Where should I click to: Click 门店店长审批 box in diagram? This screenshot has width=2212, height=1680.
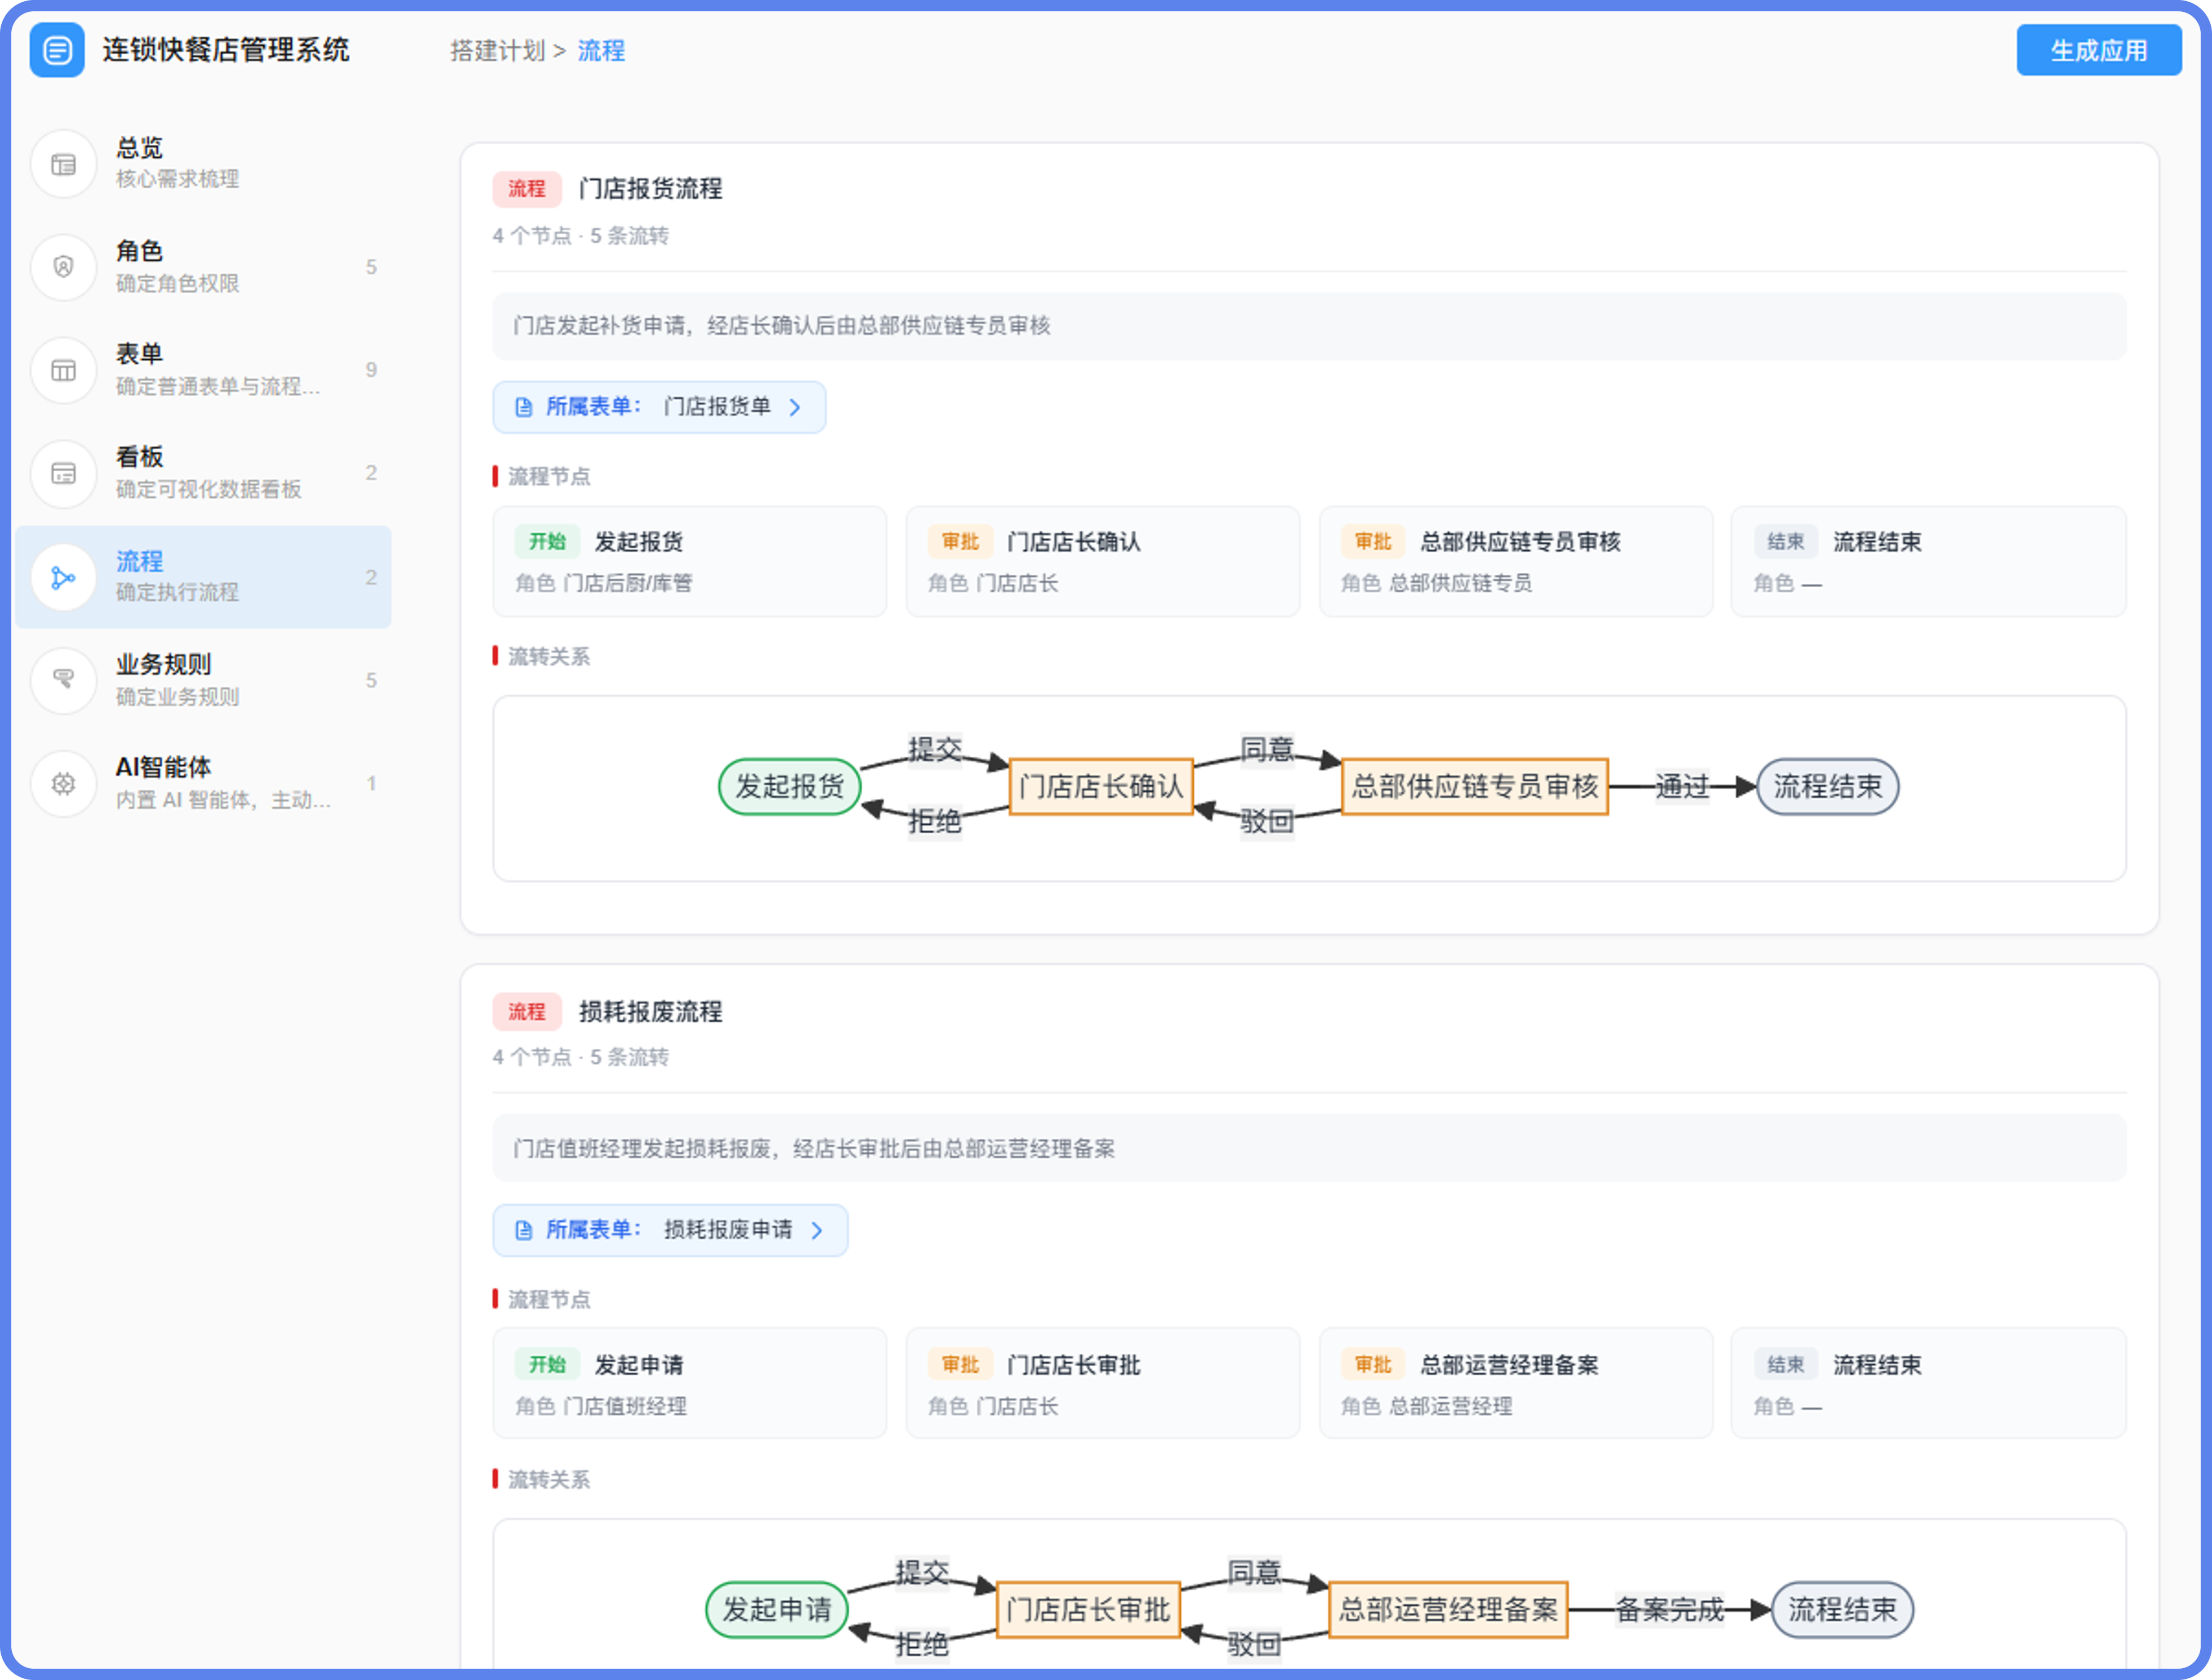click(1088, 1609)
